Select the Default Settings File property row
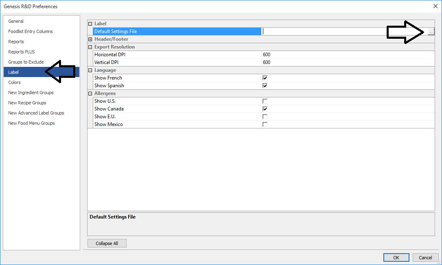 [x=177, y=31]
